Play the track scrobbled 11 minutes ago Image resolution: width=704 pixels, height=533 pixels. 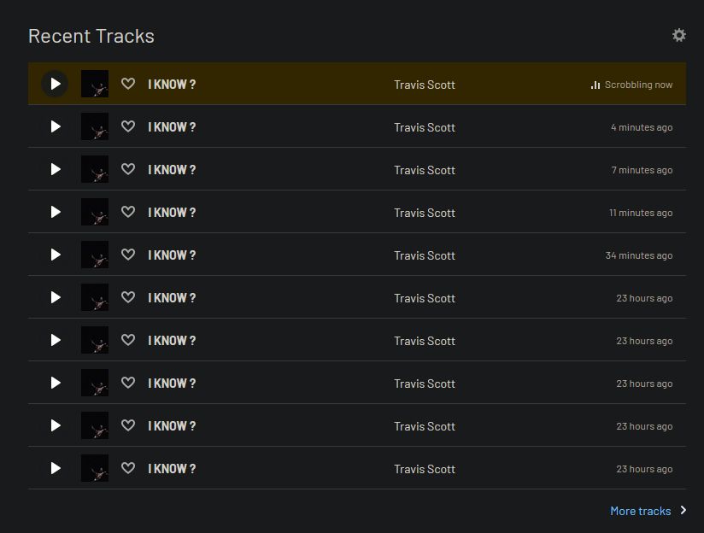tap(55, 212)
